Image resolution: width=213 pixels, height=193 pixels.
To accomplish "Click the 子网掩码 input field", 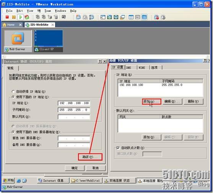I will click(74, 110).
